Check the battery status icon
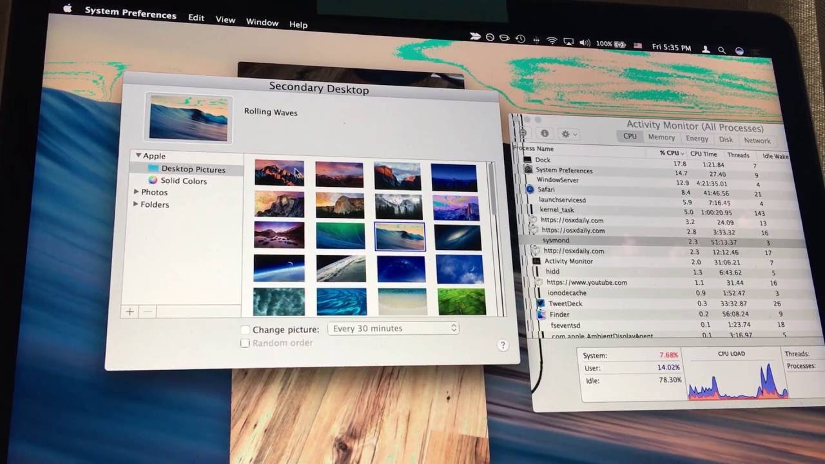This screenshot has width=825, height=464. pos(620,44)
